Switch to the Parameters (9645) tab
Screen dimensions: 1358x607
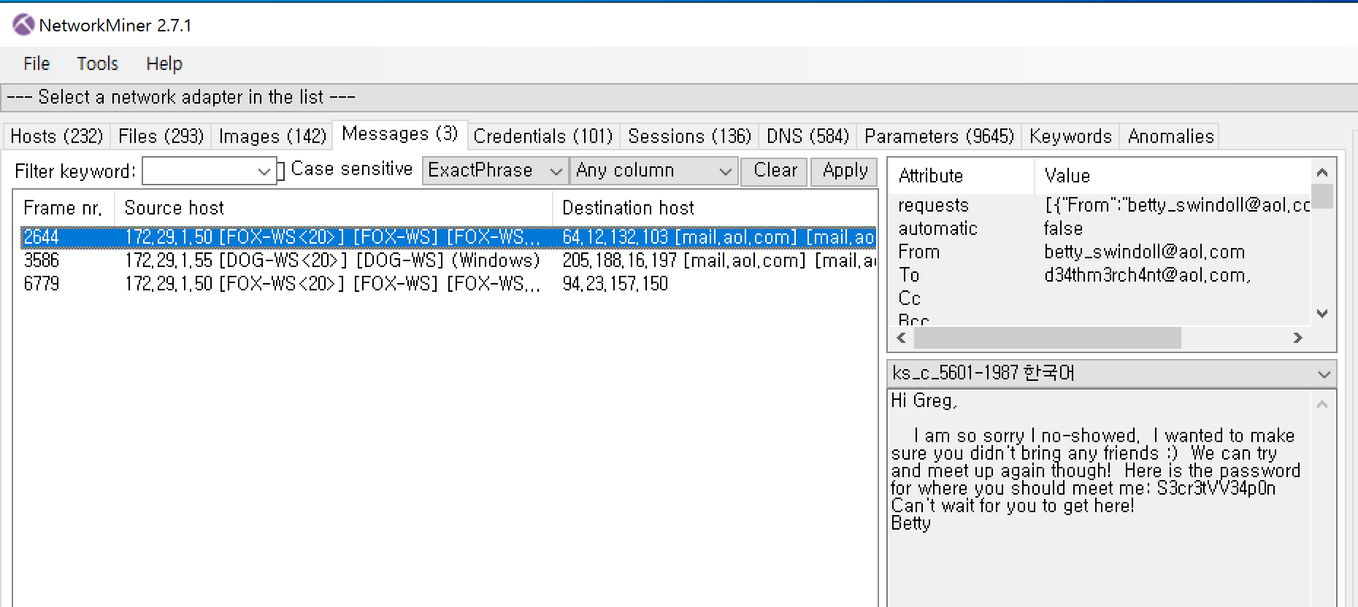(x=939, y=136)
